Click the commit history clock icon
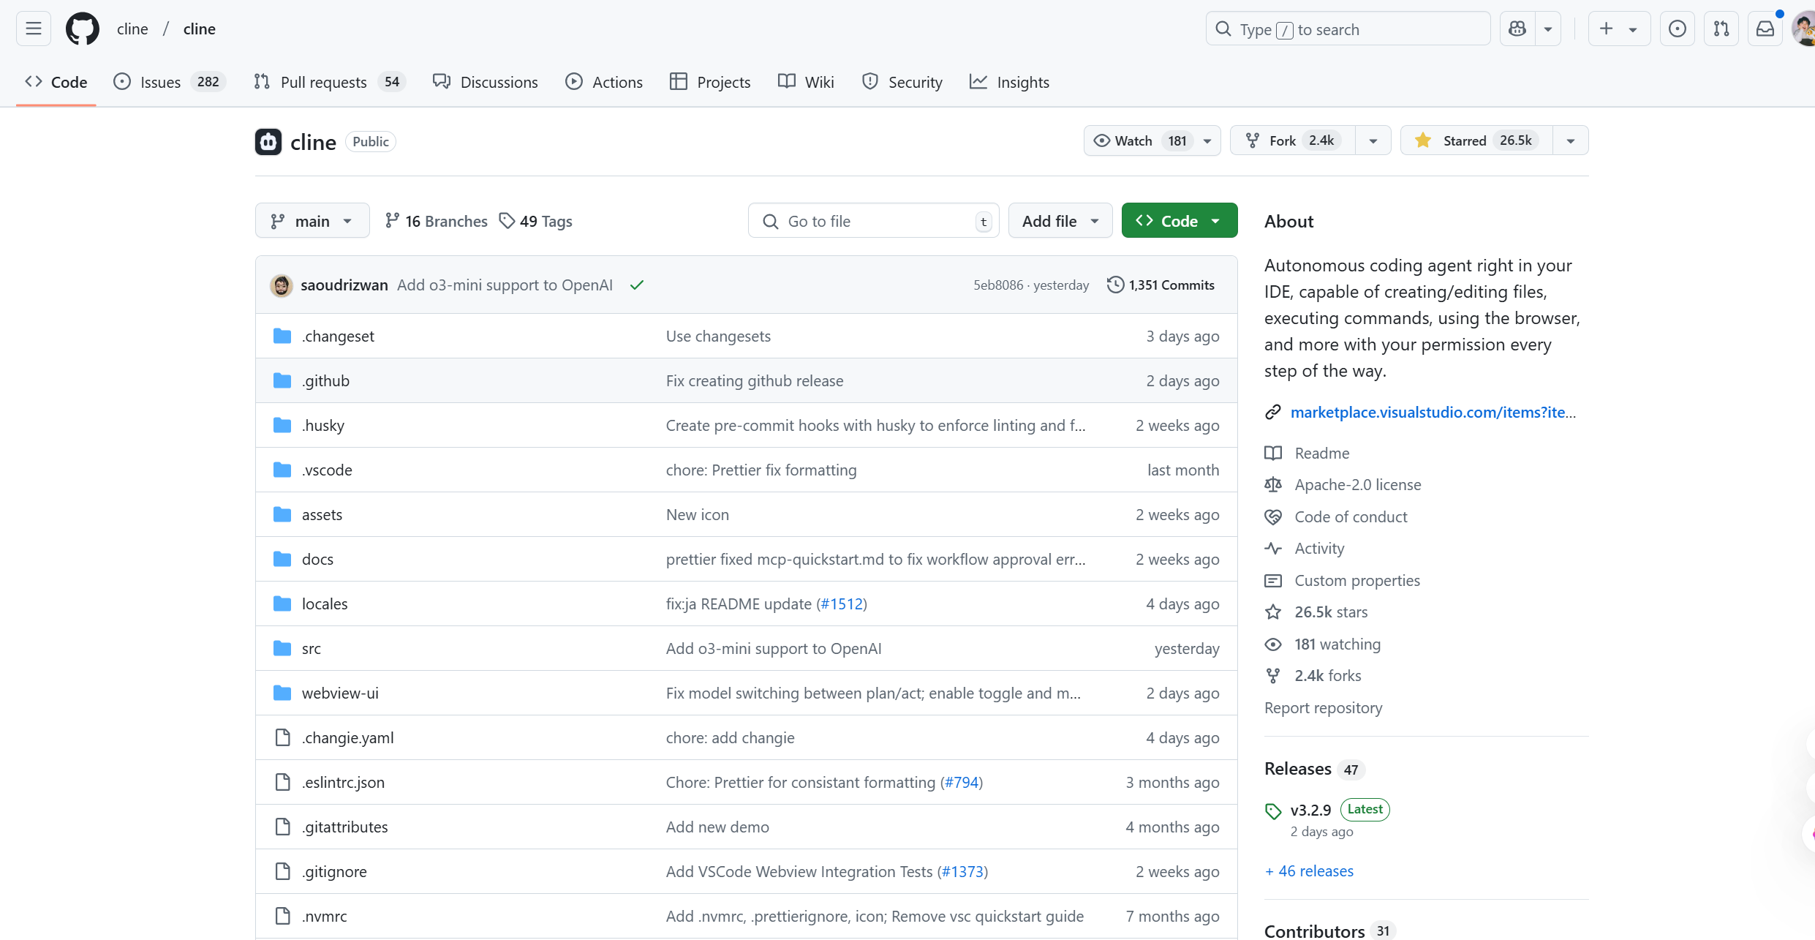The height and width of the screenshot is (940, 1815). [1115, 285]
